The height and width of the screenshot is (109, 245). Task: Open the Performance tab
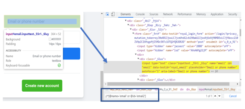(x=184, y=14)
